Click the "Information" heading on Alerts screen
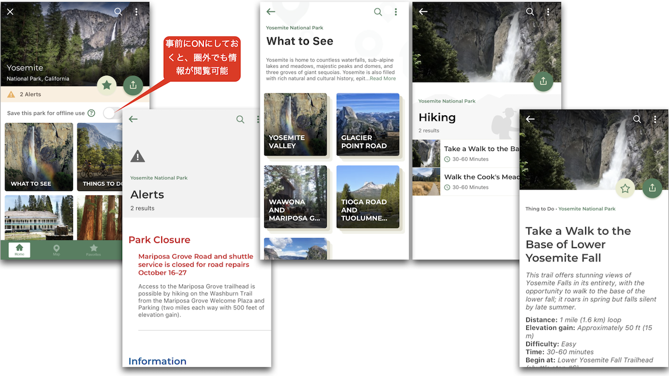669x376 pixels. (x=158, y=362)
